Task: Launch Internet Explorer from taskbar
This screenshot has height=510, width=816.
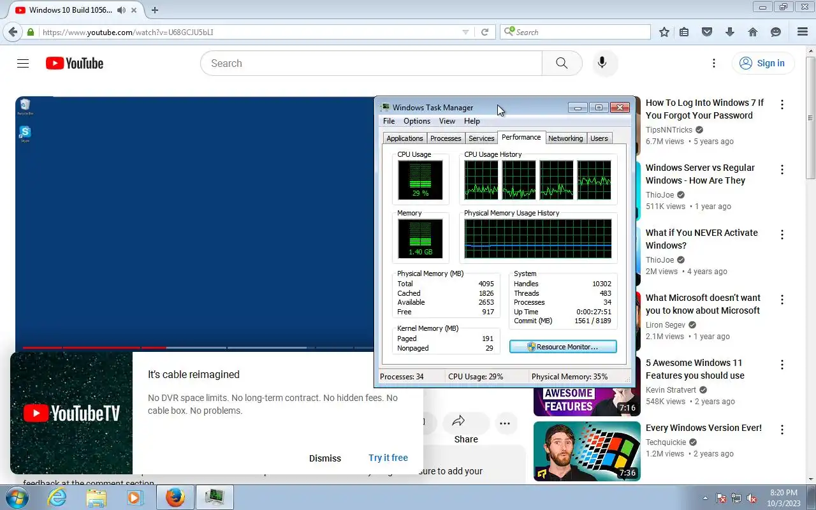Action: (x=57, y=497)
